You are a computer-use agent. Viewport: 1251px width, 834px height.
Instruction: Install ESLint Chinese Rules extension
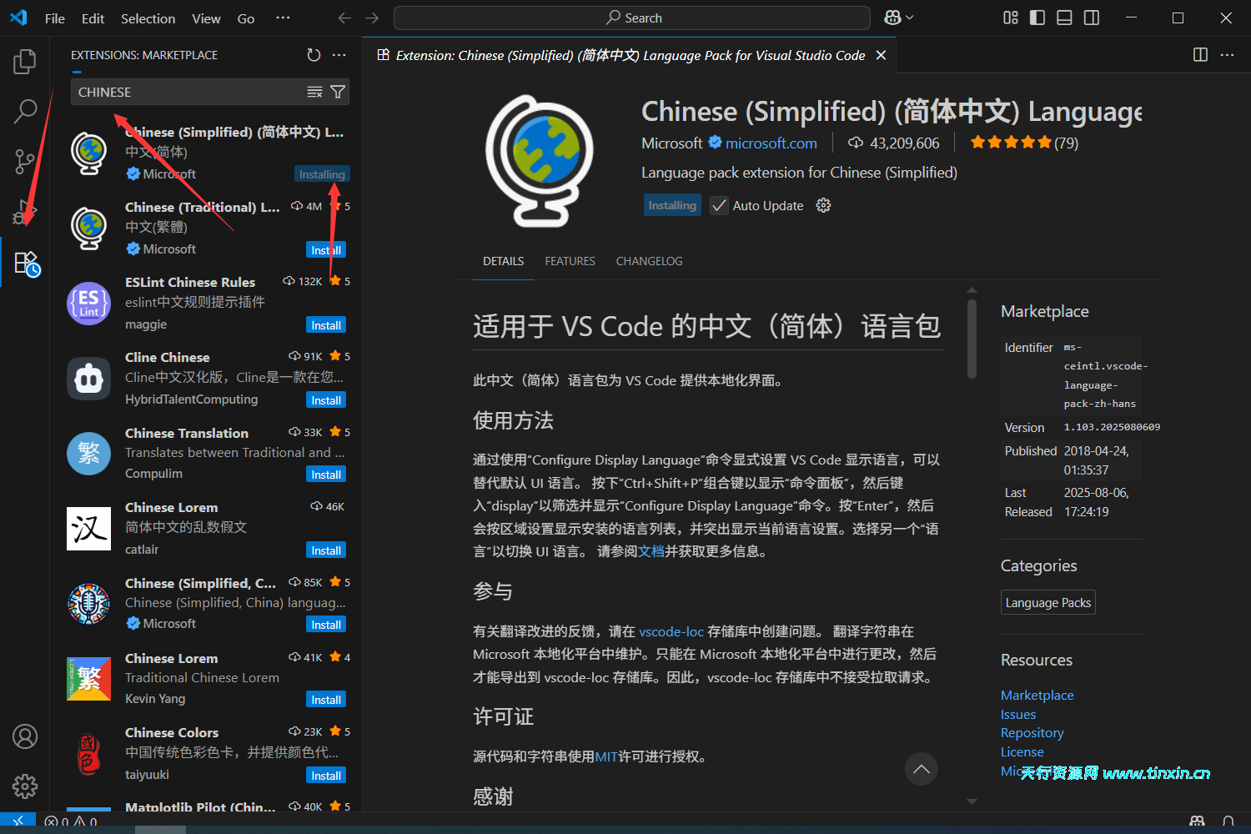coord(326,325)
